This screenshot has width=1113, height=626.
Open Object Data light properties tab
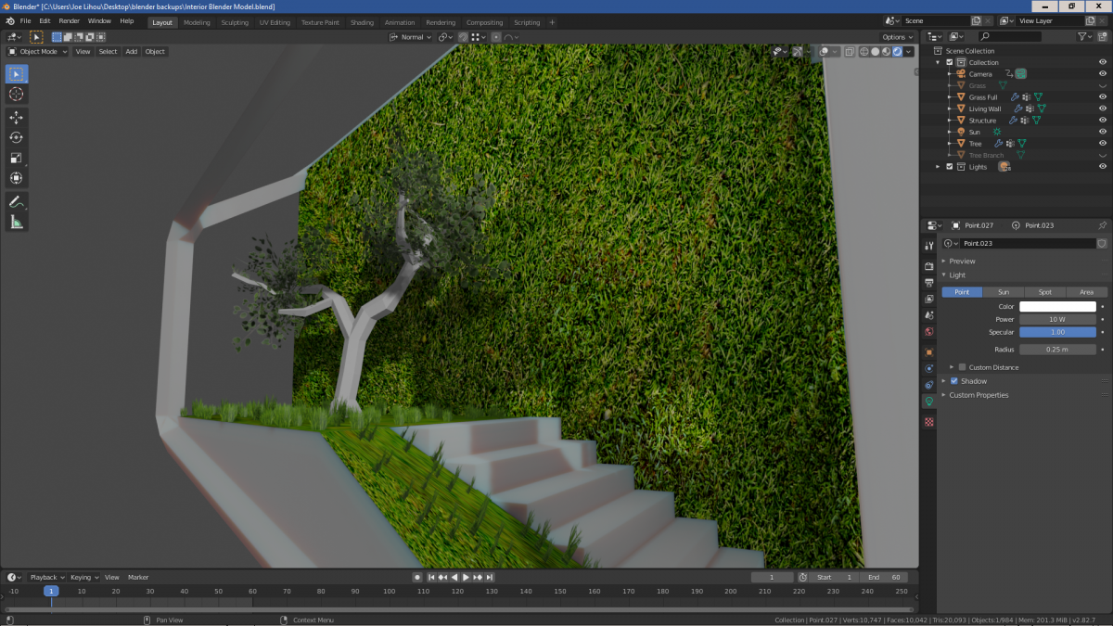(929, 402)
